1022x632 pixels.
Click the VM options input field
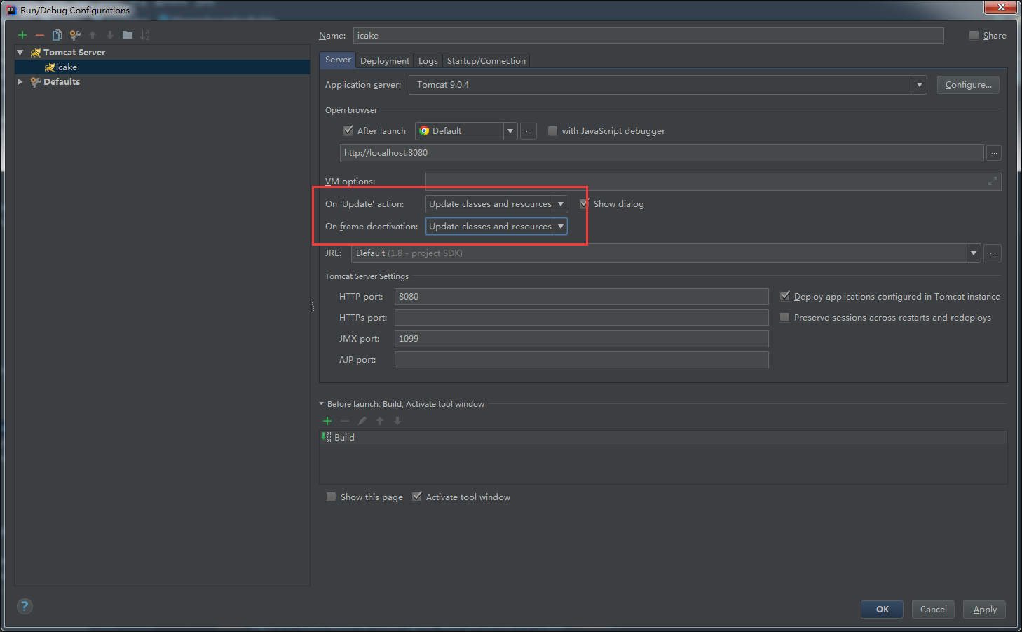click(713, 182)
